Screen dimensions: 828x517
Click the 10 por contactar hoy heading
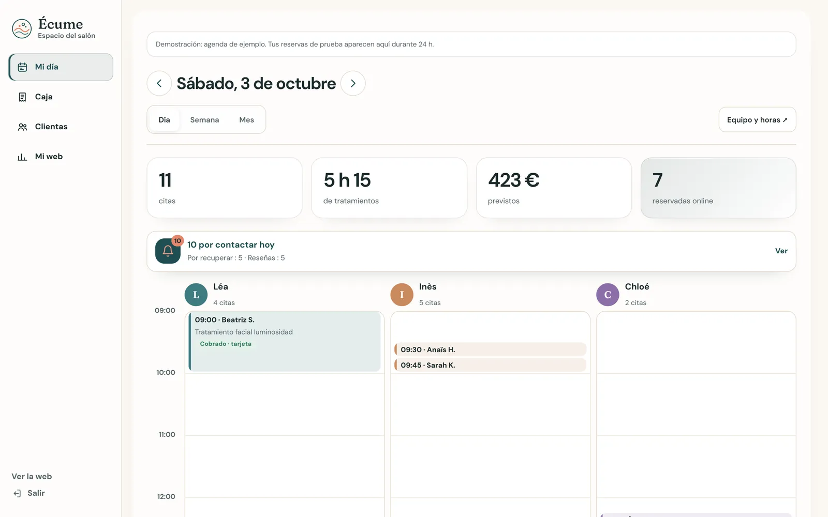(x=231, y=245)
